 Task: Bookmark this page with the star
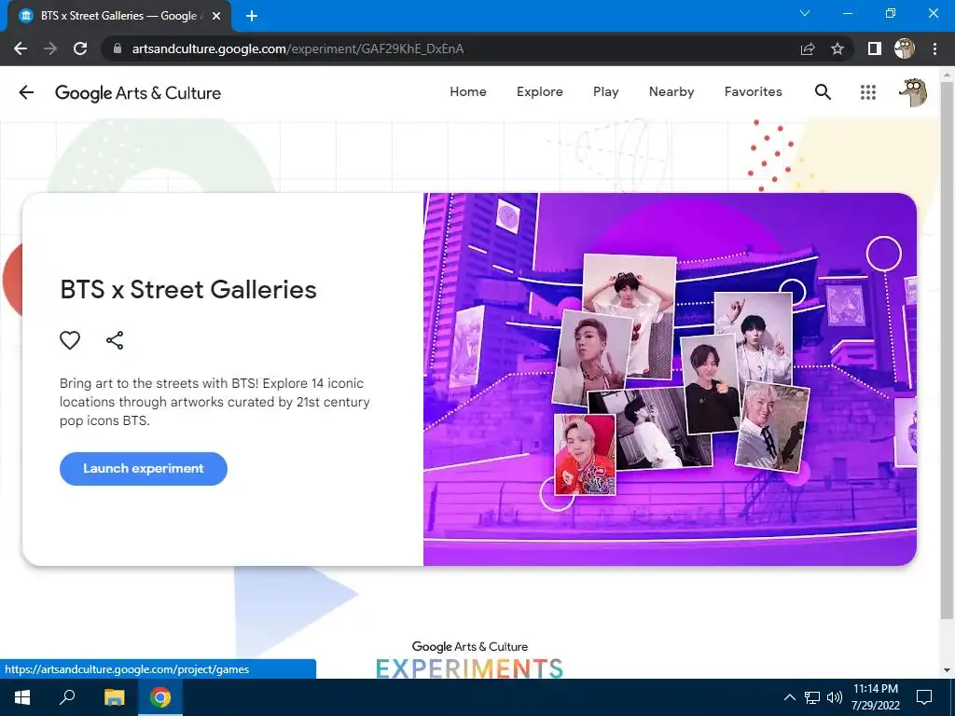coord(837,48)
